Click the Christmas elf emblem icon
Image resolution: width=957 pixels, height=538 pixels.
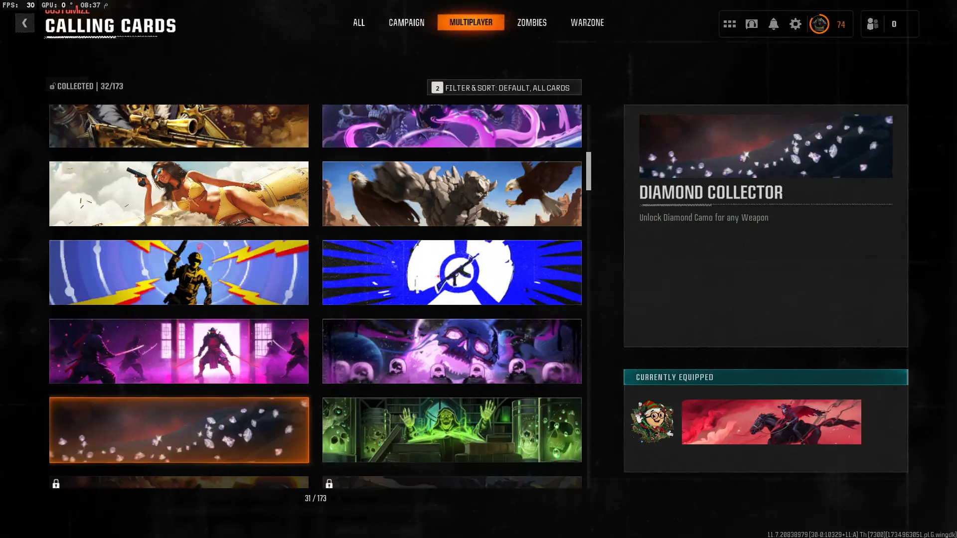click(652, 421)
